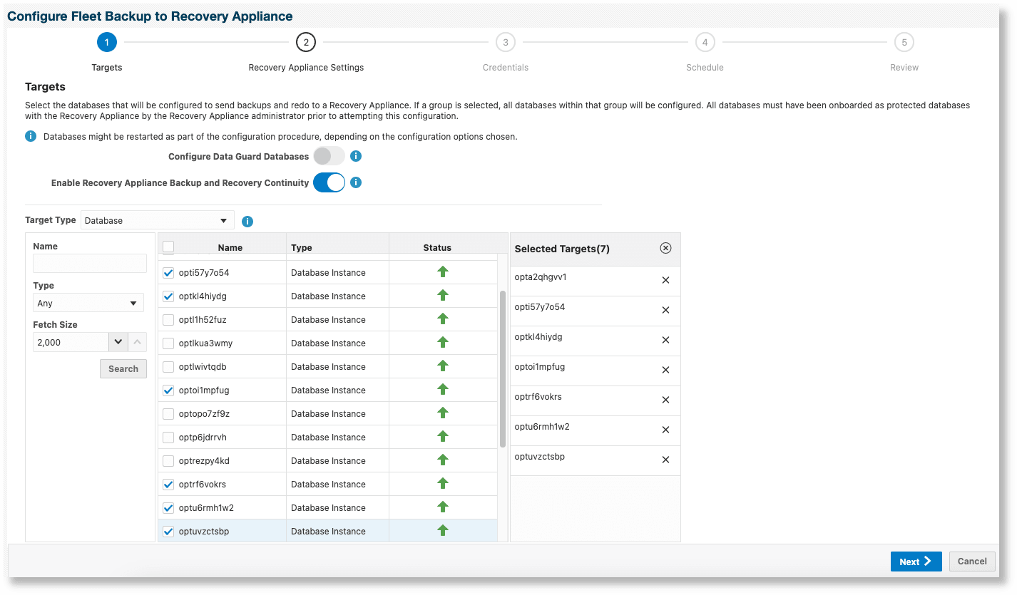Click info icon about database restart notice
The height and width of the screenshot is (595, 1017).
(31, 136)
